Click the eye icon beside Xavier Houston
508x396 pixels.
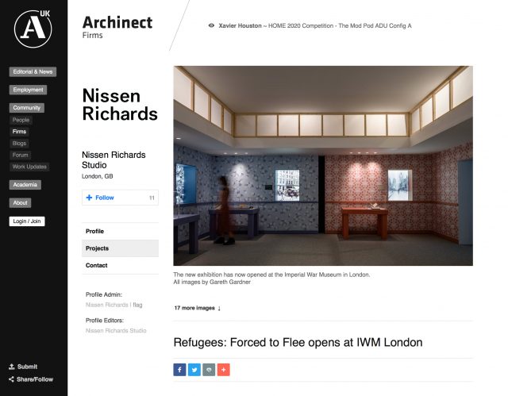click(x=211, y=25)
